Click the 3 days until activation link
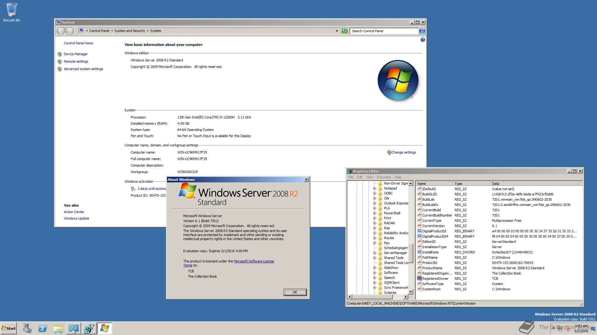 152,189
